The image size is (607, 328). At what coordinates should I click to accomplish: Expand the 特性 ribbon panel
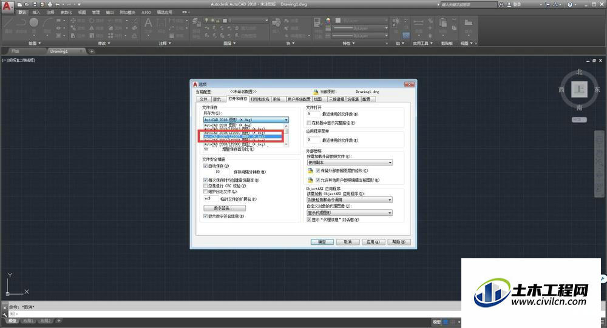348,43
